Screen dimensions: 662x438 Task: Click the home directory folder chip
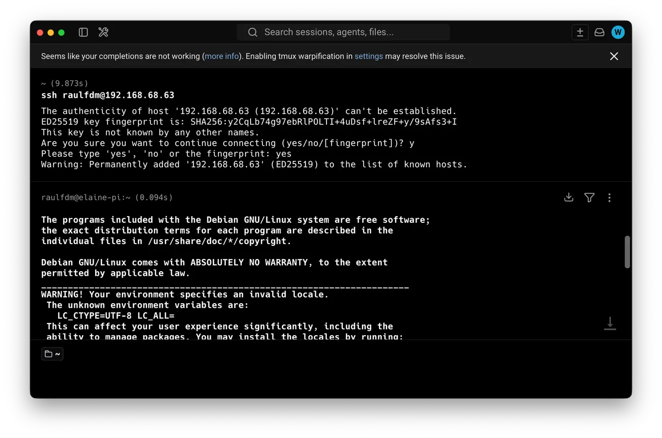coord(52,354)
